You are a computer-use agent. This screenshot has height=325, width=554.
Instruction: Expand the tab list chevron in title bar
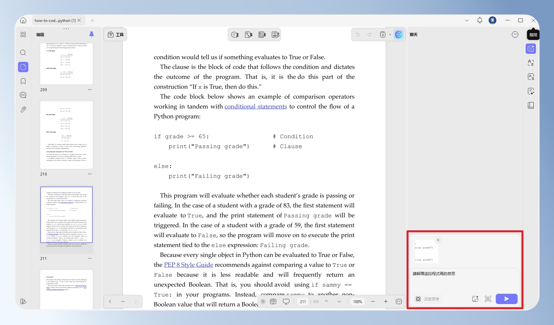tap(467, 20)
